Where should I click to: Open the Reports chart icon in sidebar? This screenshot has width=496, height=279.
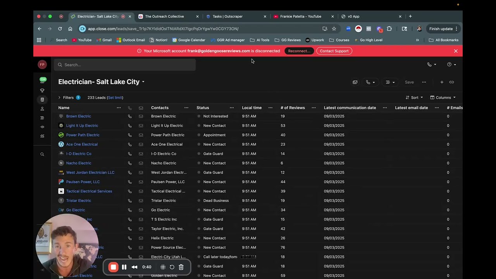pos(42,136)
